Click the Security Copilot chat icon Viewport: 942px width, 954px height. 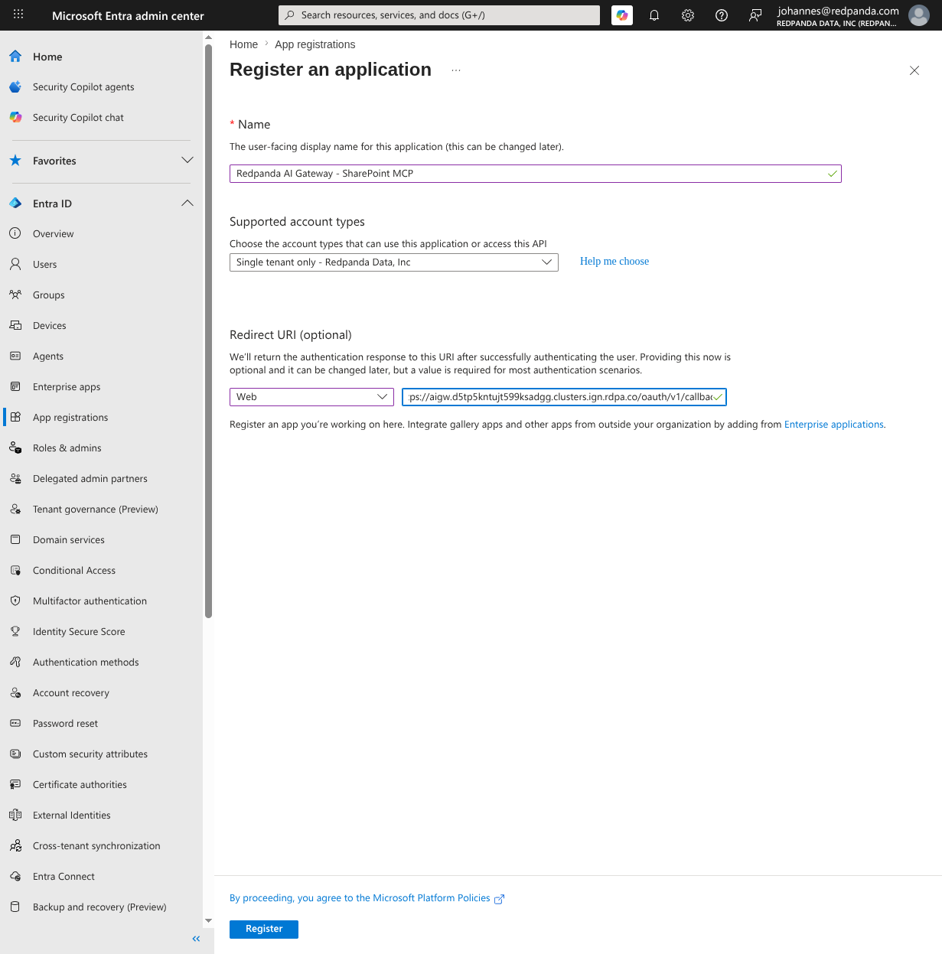click(15, 118)
